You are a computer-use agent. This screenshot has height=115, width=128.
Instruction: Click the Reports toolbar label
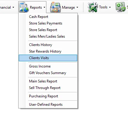pos(36,7)
